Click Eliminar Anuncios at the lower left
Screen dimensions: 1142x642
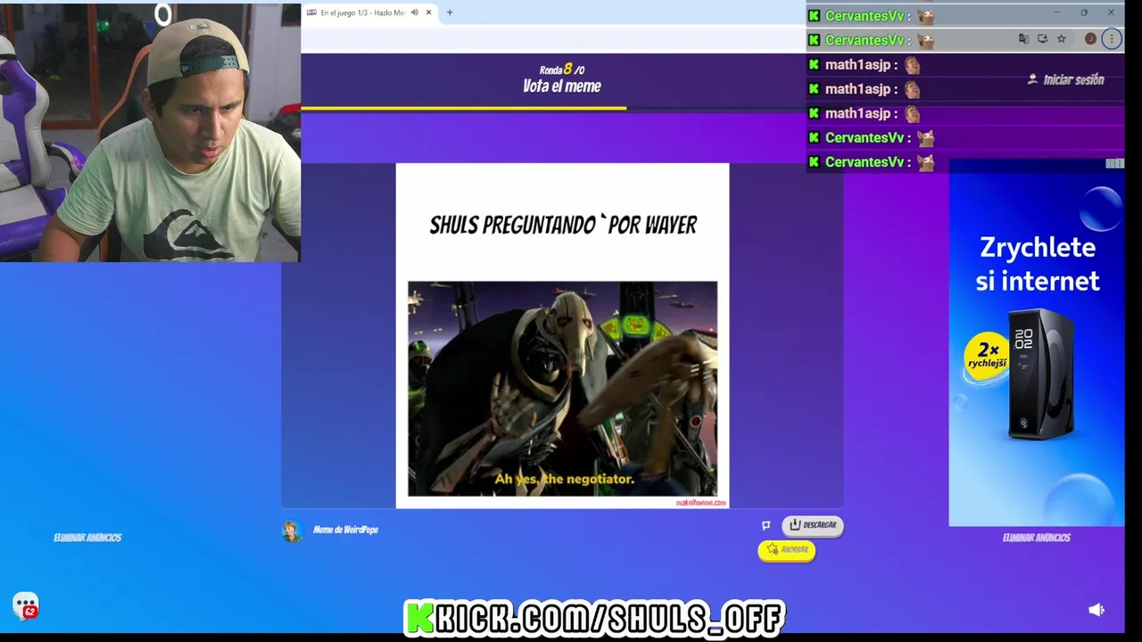87,538
